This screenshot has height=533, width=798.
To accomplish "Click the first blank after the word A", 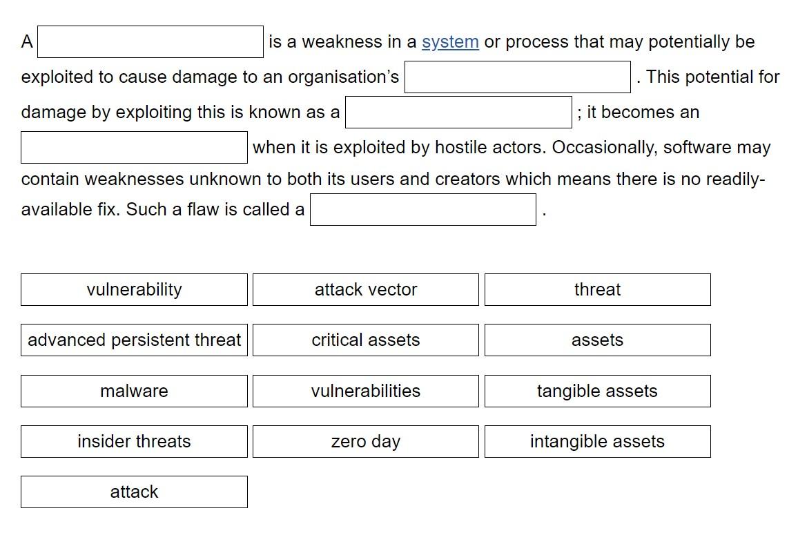I will (x=150, y=41).
